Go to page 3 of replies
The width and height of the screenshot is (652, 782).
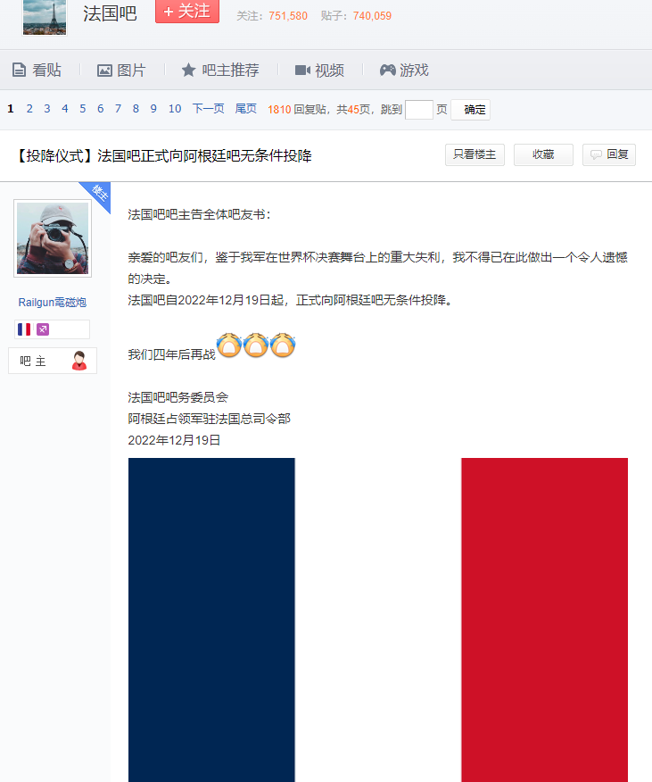(x=47, y=109)
